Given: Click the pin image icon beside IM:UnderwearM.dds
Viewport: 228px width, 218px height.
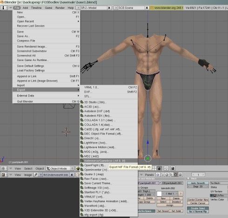Looking at the screenshot, I should coord(36,175).
